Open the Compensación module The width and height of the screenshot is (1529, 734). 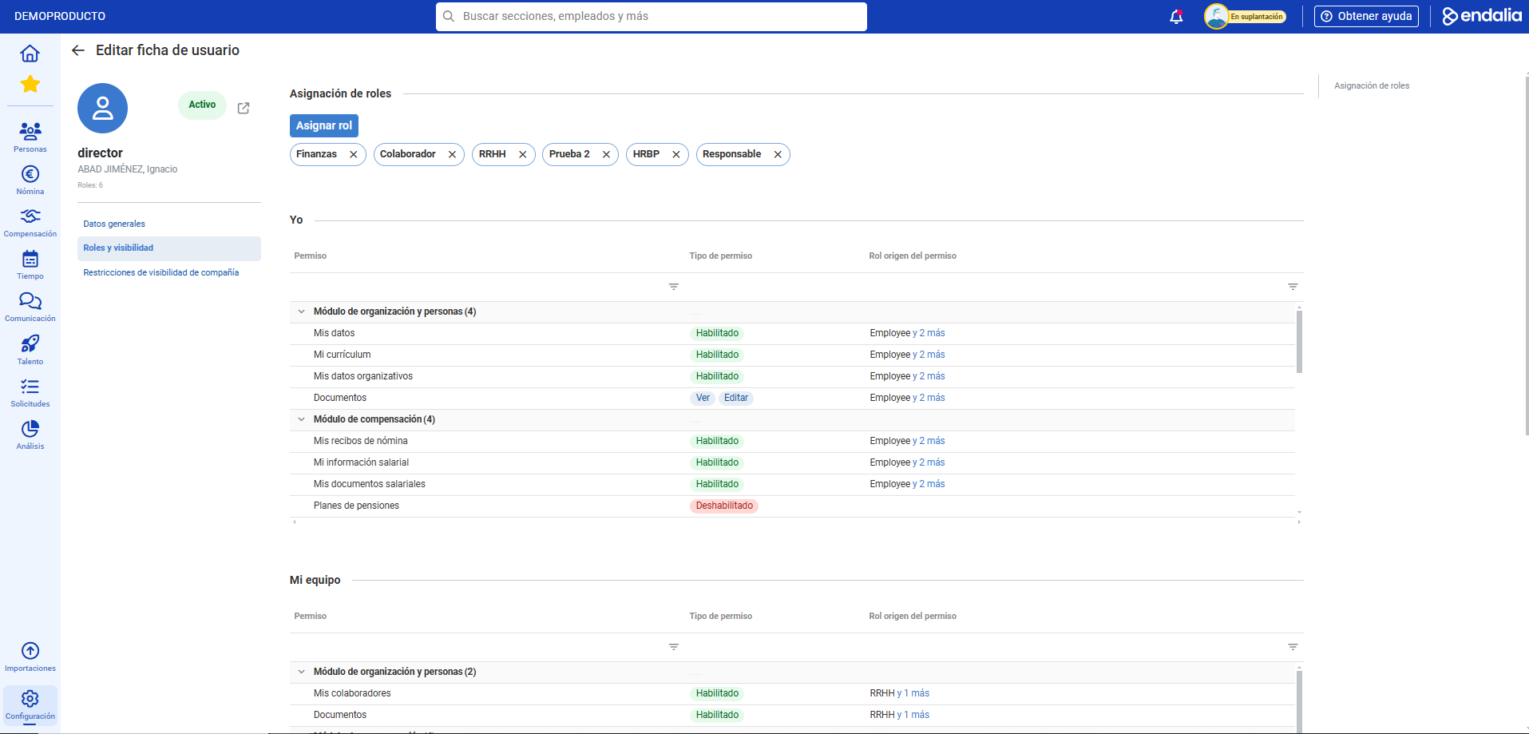click(x=30, y=222)
